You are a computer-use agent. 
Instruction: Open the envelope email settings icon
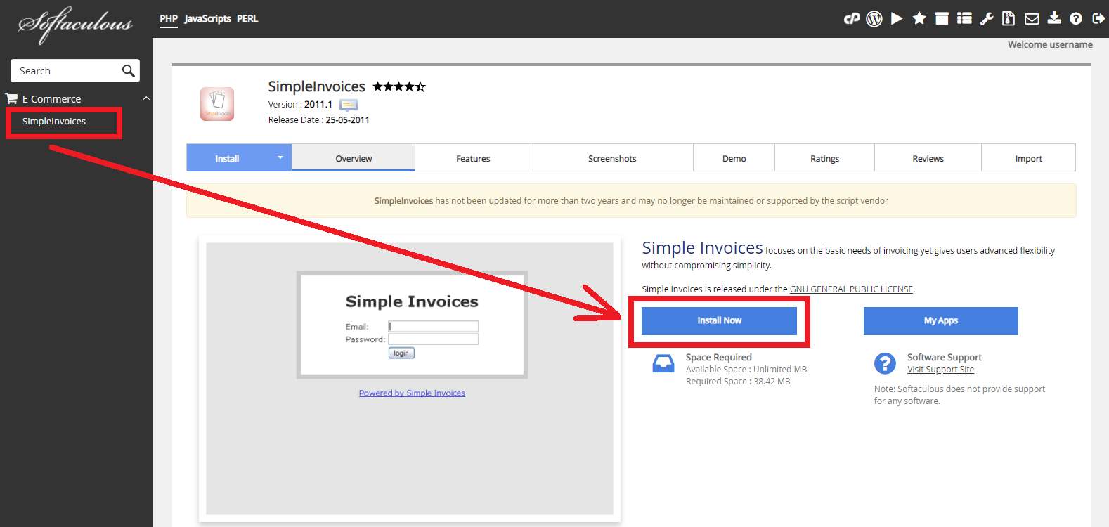tap(1032, 19)
